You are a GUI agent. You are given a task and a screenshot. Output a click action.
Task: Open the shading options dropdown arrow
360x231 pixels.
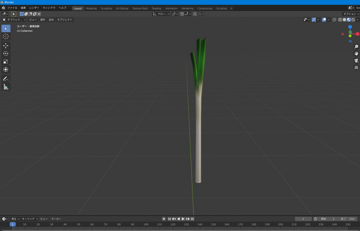[357, 20]
